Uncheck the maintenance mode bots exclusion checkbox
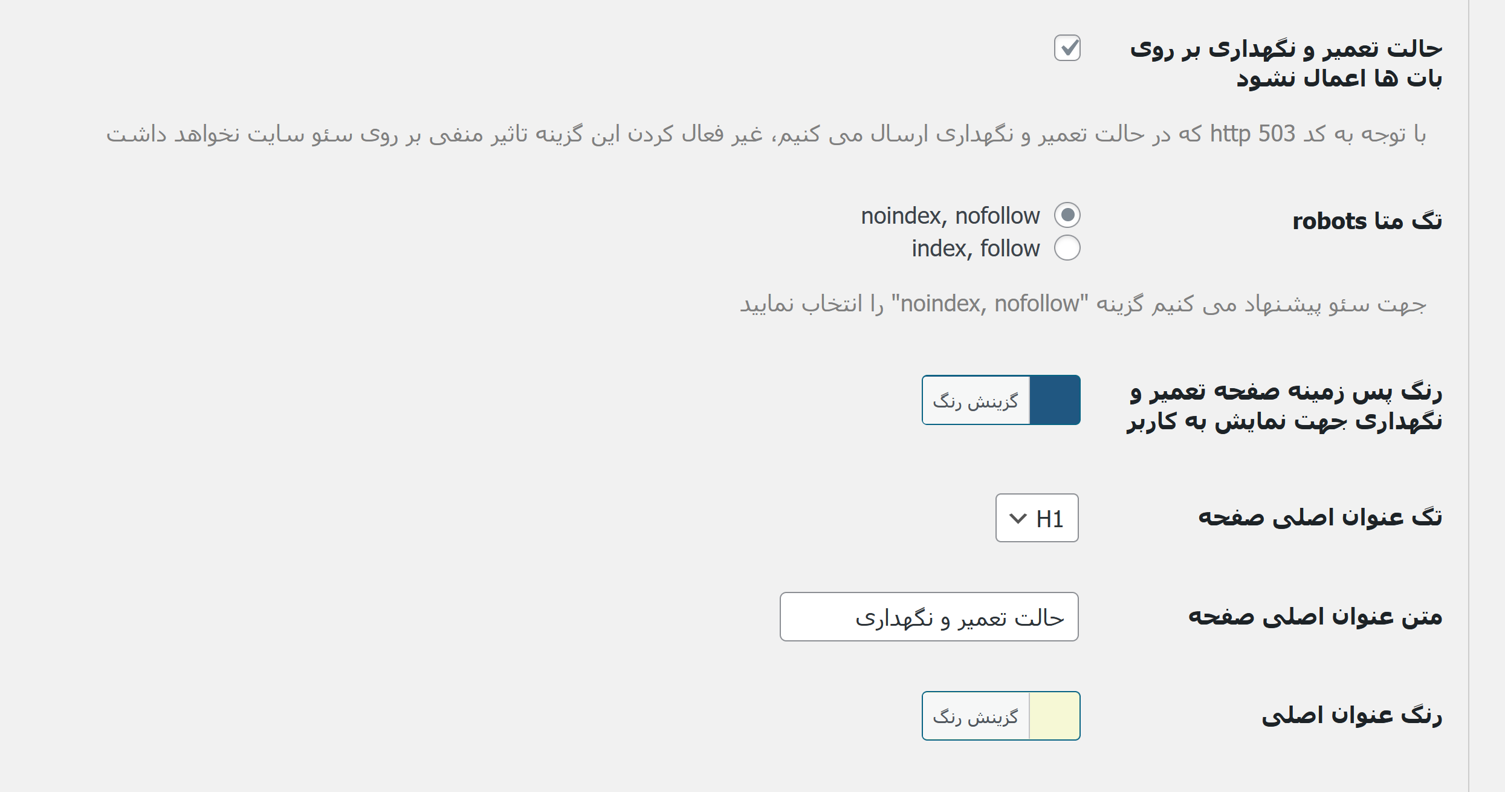 click(x=1067, y=48)
